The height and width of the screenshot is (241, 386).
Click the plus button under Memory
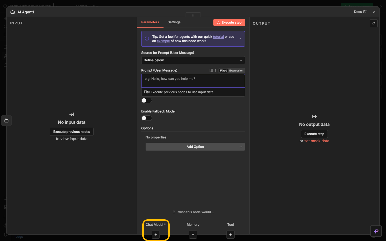click(x=193, y=235)
